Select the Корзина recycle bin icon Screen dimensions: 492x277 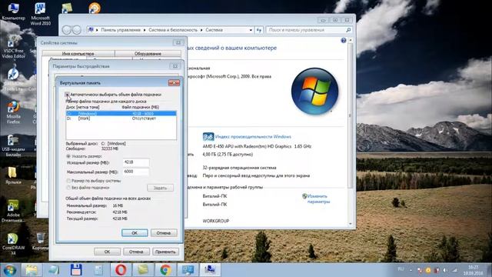pyautogui.click(x=41, y=241)
